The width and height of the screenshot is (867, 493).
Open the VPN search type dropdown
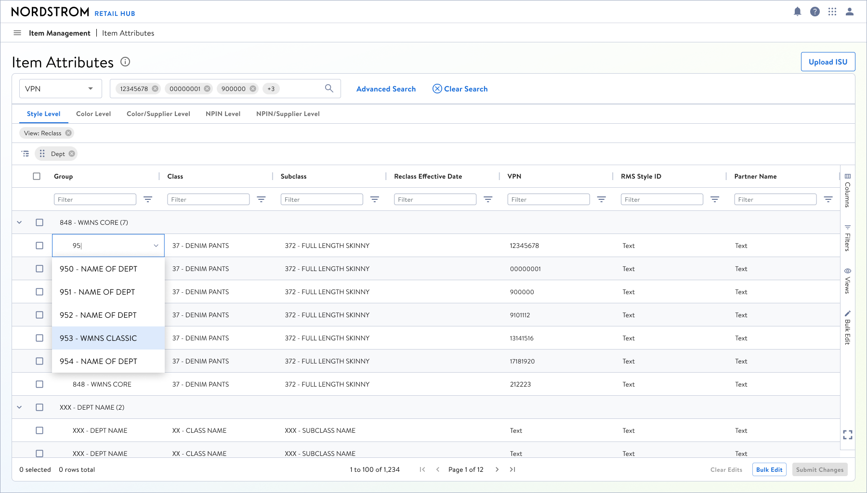click(61, 89)
